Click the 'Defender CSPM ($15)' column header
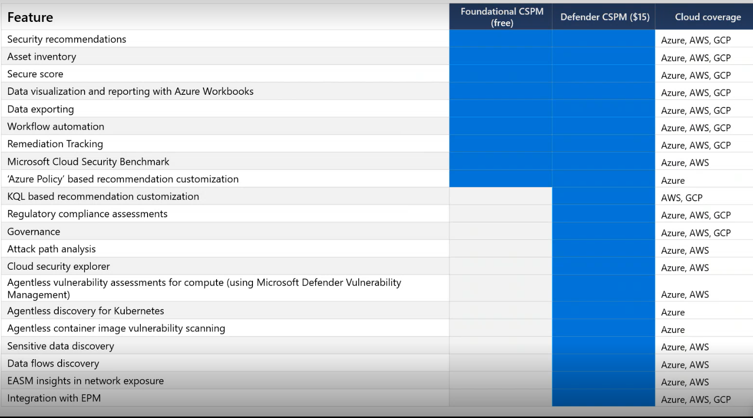Viewport: 753px width, 418px height. (x=604, y=17)
